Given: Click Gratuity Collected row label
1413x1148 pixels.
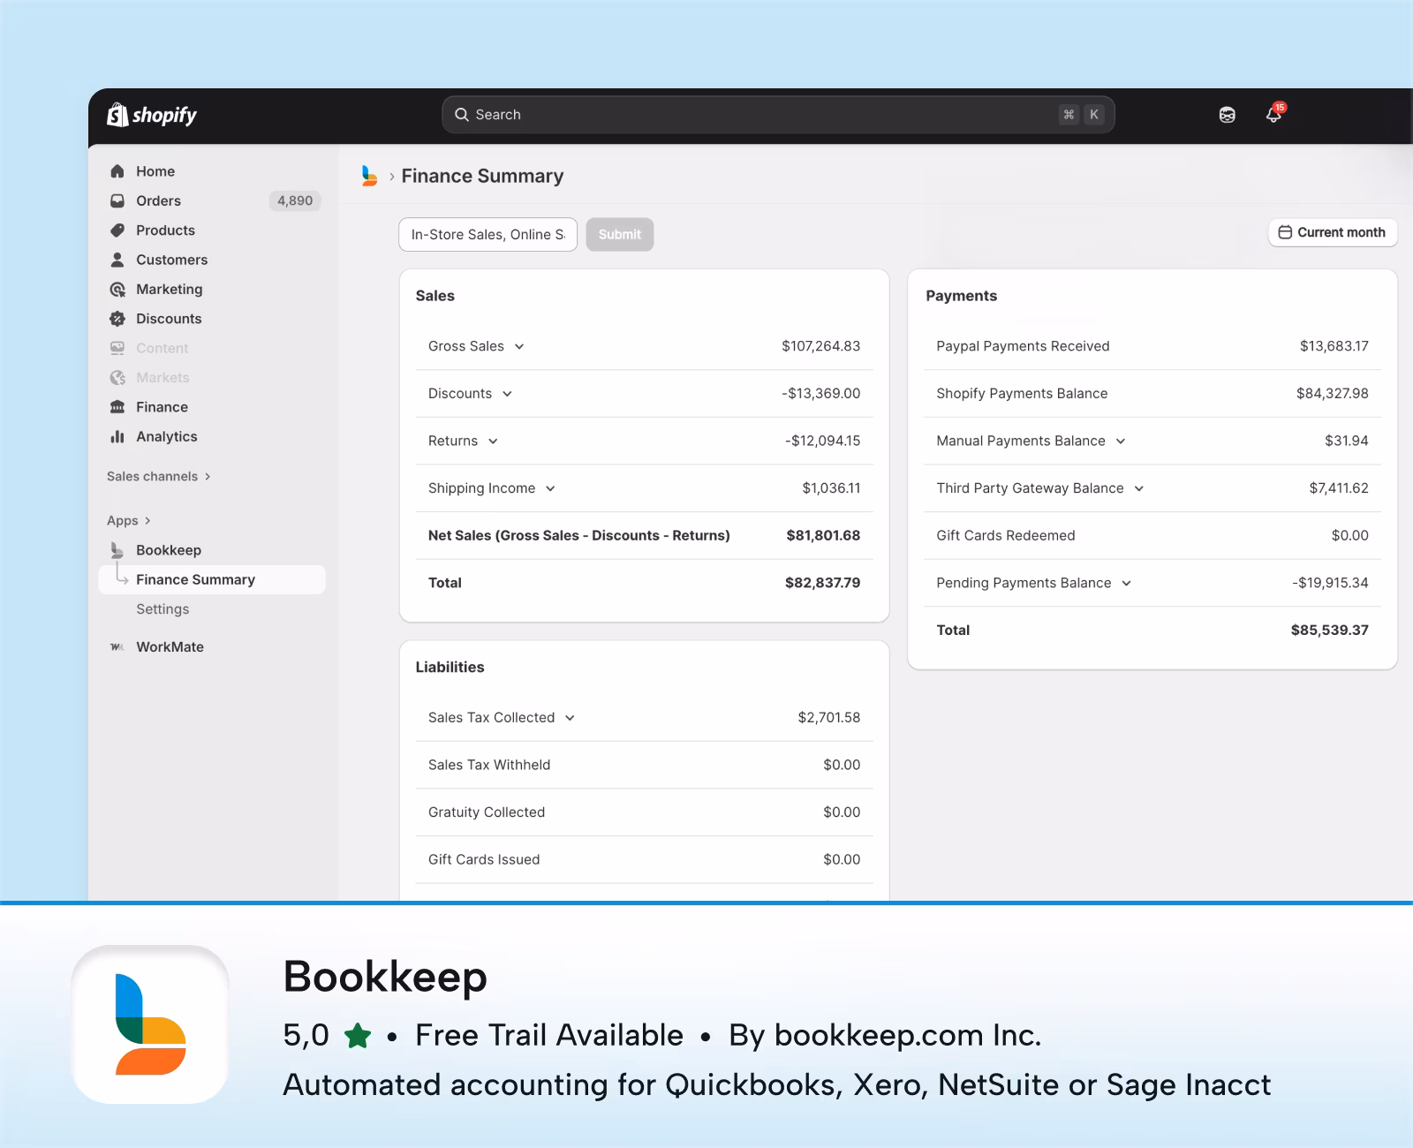Looking at the screenshot, I should [487, 812].
